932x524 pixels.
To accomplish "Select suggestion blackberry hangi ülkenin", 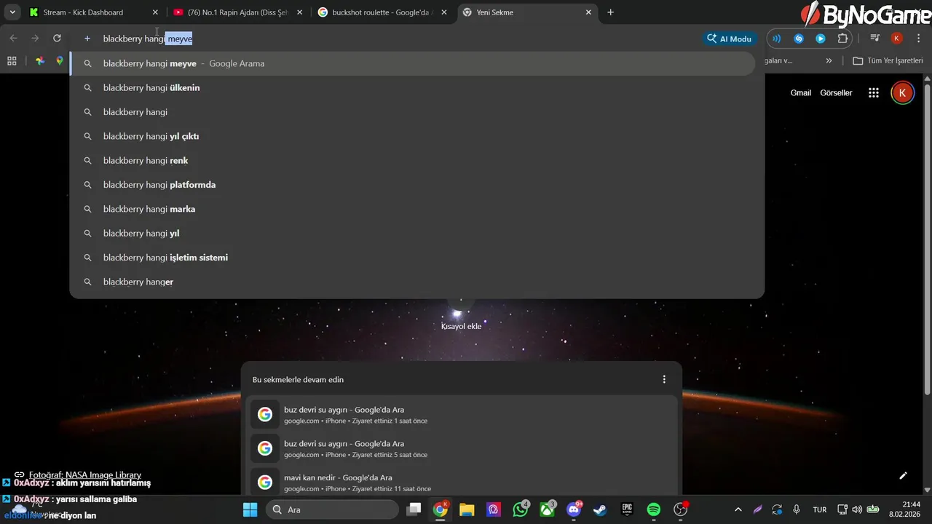I will [413, 88].
